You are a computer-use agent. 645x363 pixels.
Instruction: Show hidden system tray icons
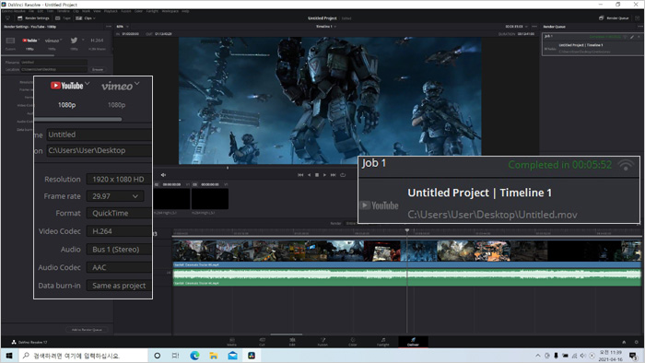(x=538, y=356)
